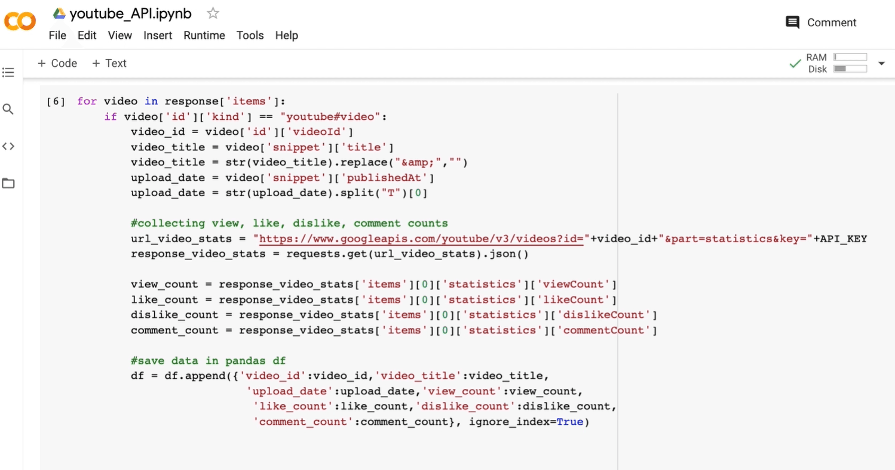Open the Runtime menu
895x470 pixels.
204,35
